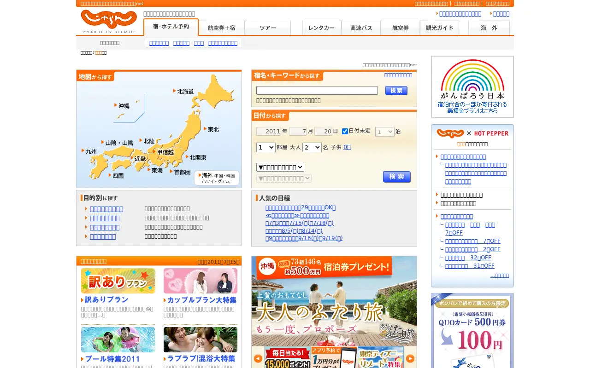This screenshot has width=590, height=368.
Task: Open the 泊 nights dropdown
Action: (385, 132)
